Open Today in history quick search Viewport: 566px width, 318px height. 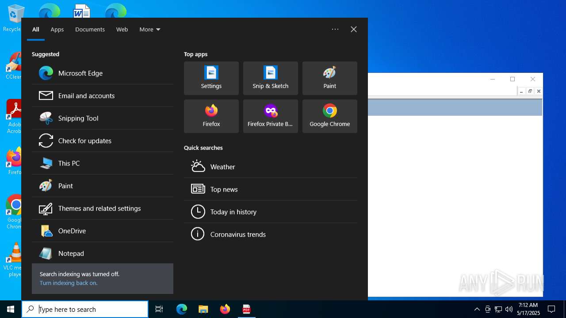(271, 212)
